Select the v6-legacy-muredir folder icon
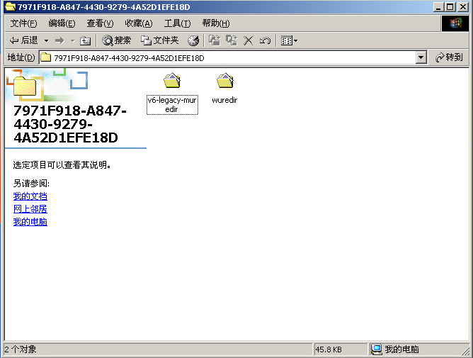 click(x=172, y=81)
